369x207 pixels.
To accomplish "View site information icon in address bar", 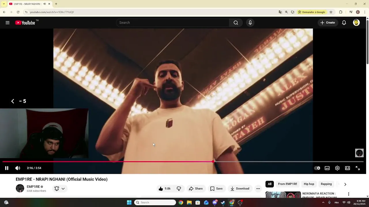I will (x=26, y=12).
